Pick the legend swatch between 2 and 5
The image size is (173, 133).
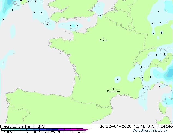[x=23, y=129]
